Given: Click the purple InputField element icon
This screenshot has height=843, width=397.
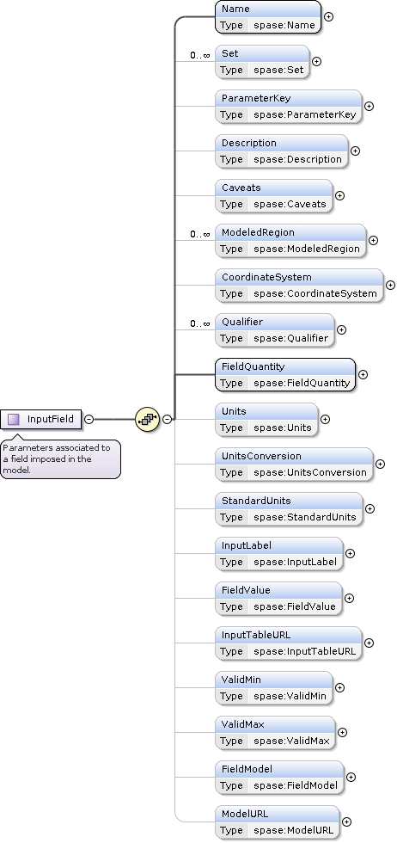Looking at the screenshot, I should click(x=14, y=419).
